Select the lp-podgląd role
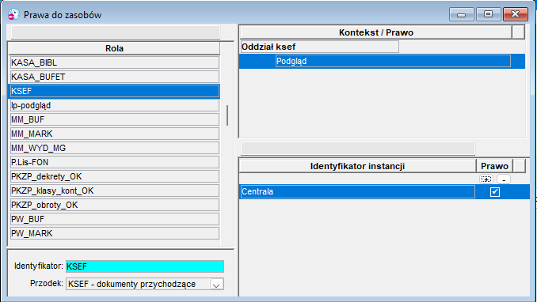537x302 pixels. pos(115,105)
